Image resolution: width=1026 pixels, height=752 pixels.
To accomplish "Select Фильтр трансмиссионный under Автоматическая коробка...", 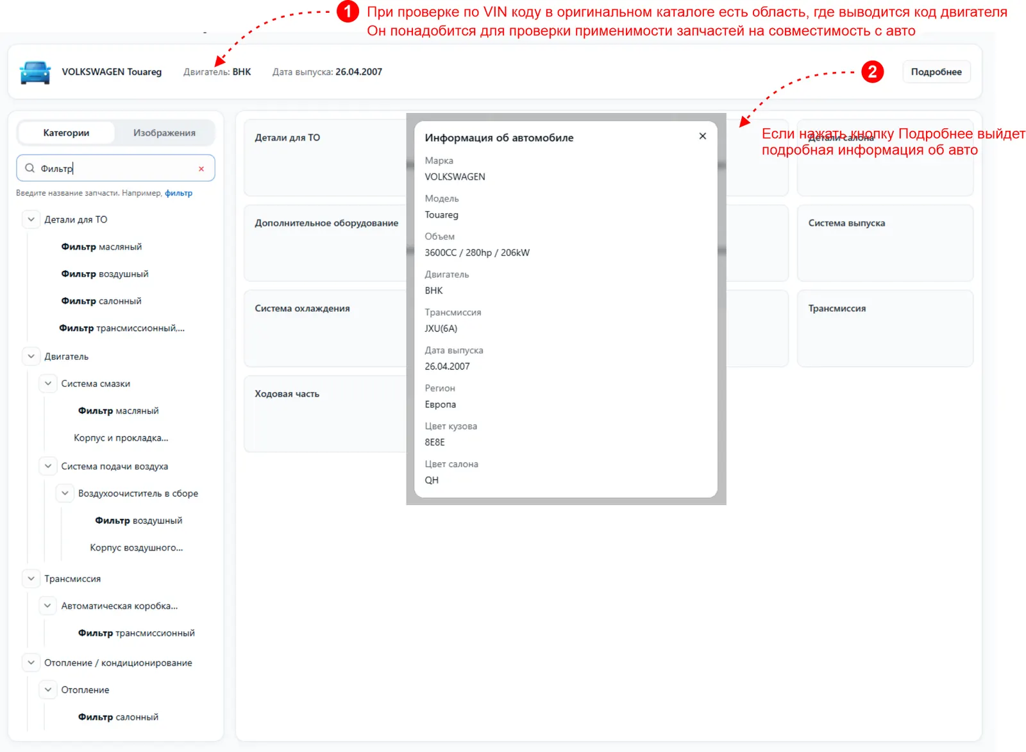I will pyautogui.click(x=136, y=633).
